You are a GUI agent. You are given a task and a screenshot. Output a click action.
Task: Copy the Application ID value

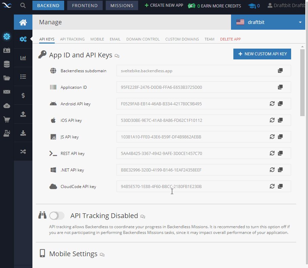[280, 87]
